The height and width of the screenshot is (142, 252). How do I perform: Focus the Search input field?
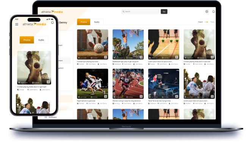[x=140, y=12]
